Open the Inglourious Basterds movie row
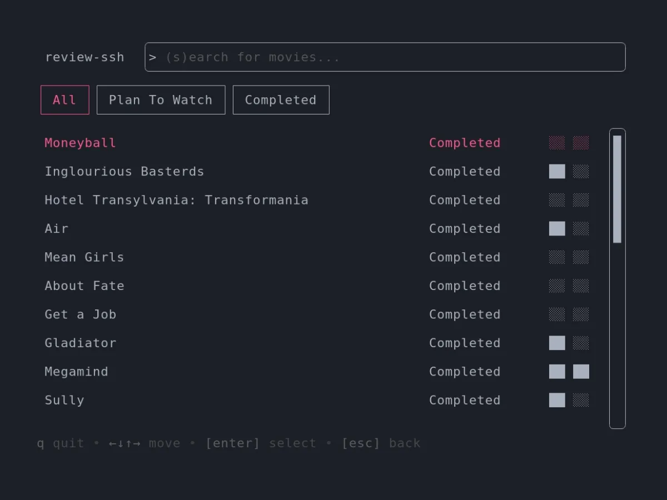The width and height of the screenshot is (667, 500). (x=124, y=172)
